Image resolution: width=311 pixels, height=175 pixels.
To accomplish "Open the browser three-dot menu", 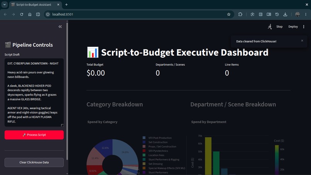I will 306,14.
